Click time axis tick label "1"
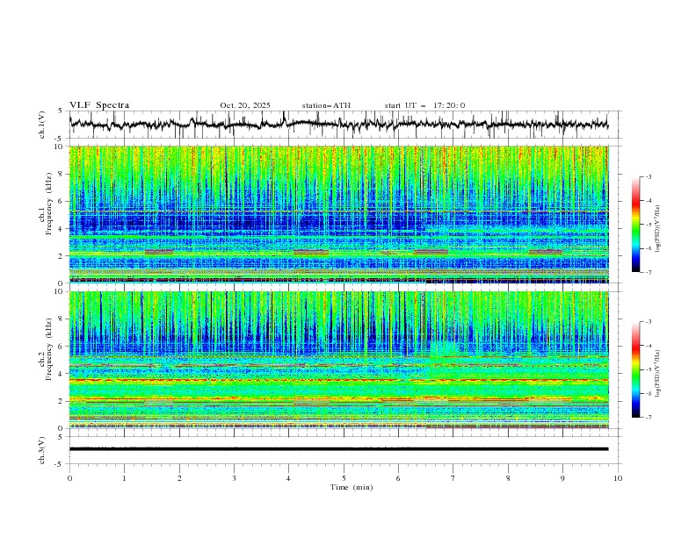Screen dimensions: 696x537 [124, 478]
